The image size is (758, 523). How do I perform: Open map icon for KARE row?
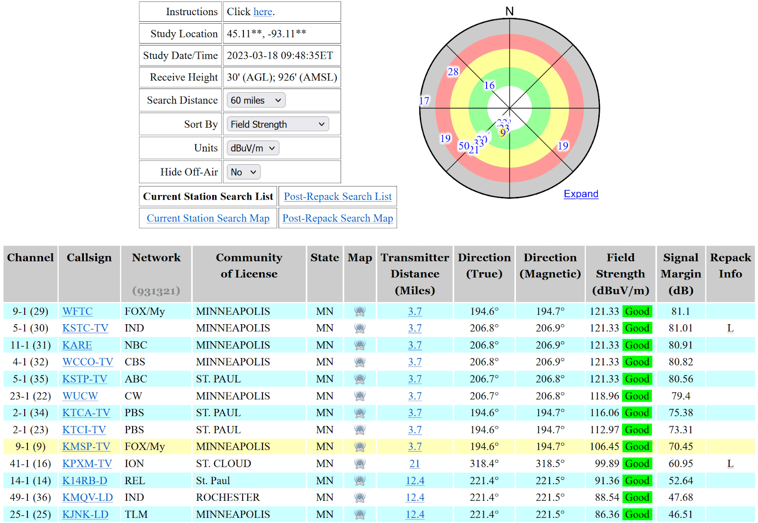(360, 345)
